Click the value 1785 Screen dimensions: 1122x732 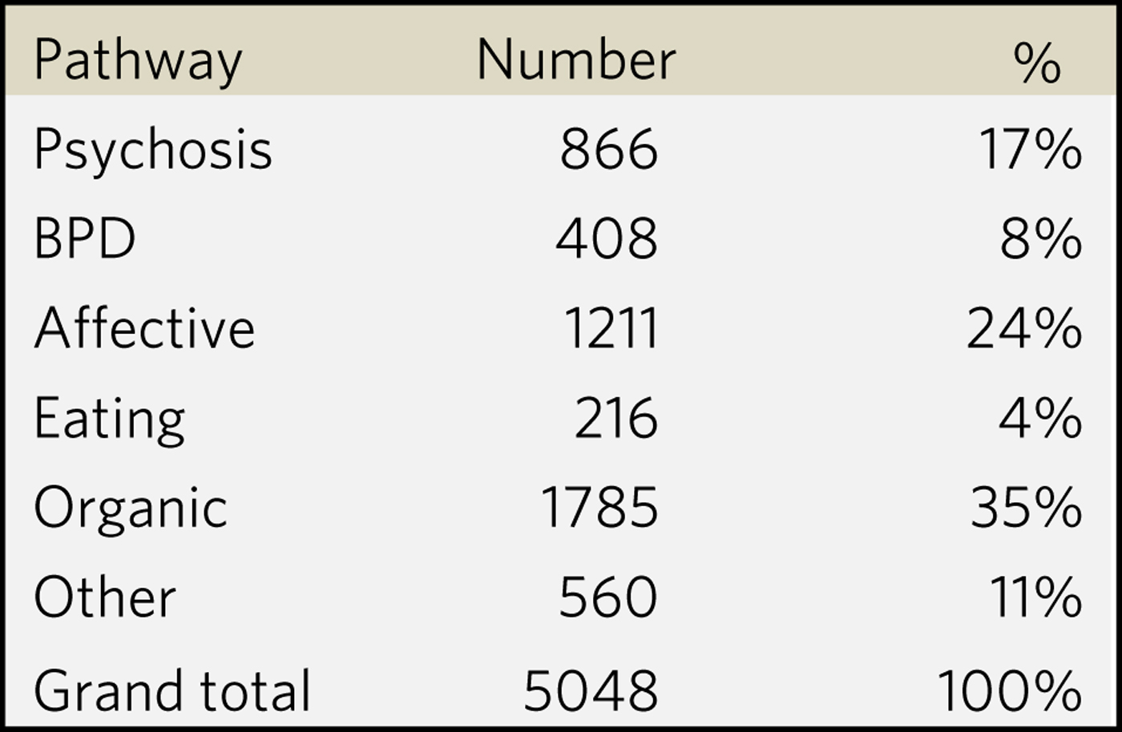[x=599, y=509]
